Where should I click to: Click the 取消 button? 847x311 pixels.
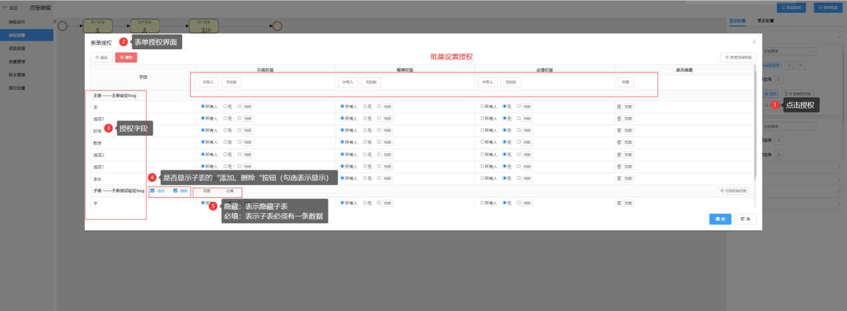[745, 219]
